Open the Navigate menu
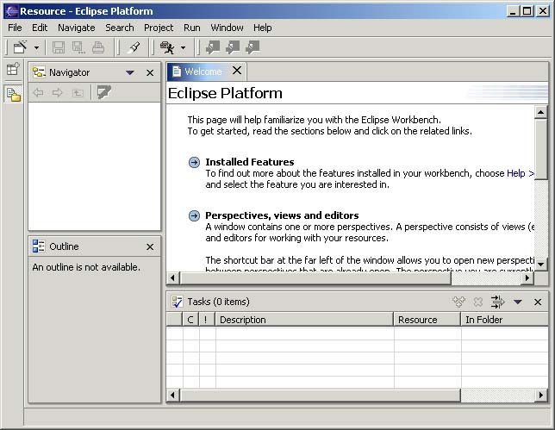555x430 pixels. pyautogui.click(x=77, y=28)
